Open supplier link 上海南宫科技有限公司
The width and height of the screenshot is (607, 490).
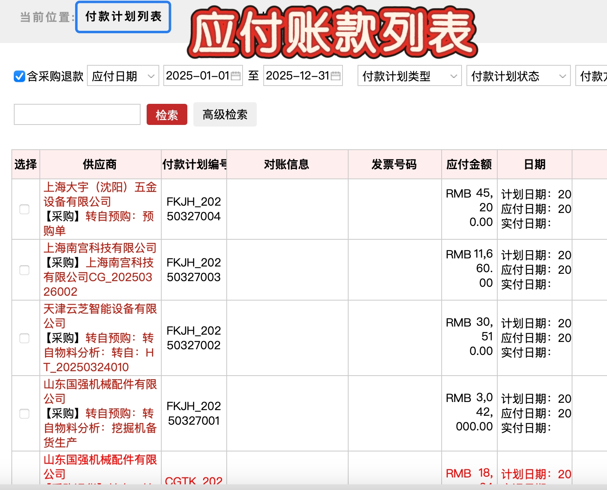click(x=100, y=248)
